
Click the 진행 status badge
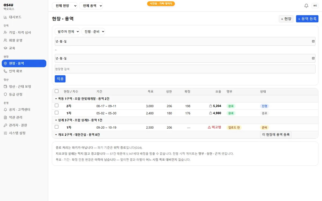pos(265,106)
